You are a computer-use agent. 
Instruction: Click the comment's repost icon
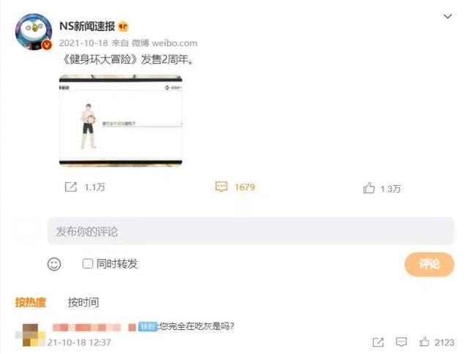(x=378, y=342)
